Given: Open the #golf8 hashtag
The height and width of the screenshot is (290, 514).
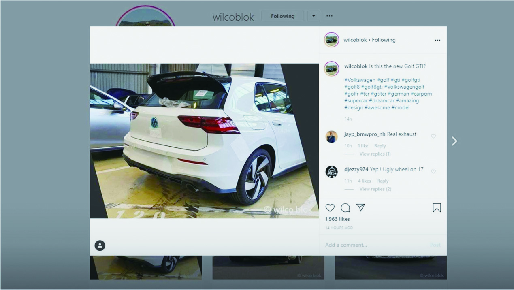Looking at the screenshot, I should tap(352, 87).
